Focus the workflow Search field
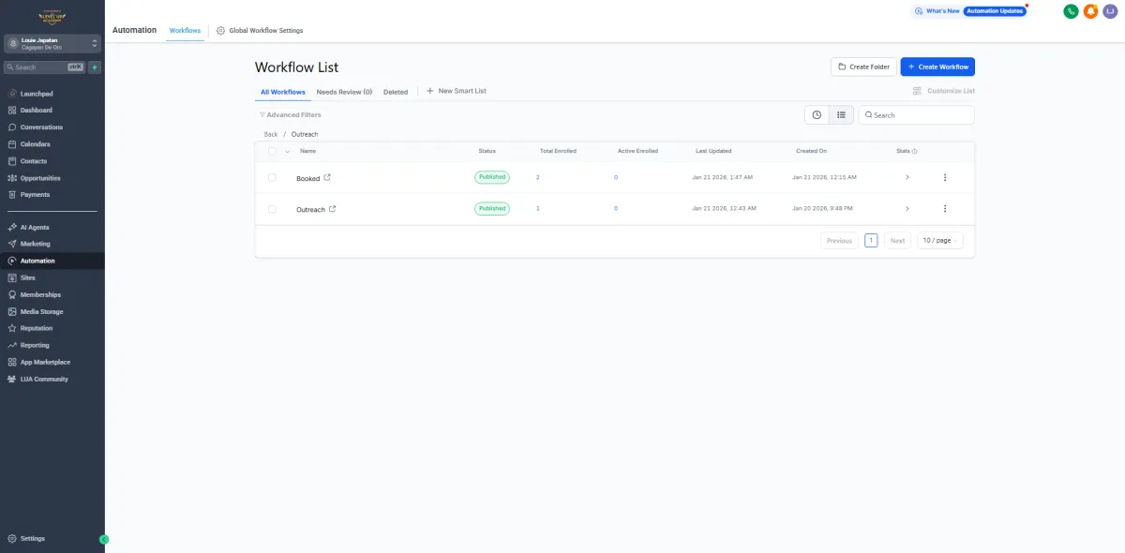The image size is (1125, 553). [x=917, y=114]
